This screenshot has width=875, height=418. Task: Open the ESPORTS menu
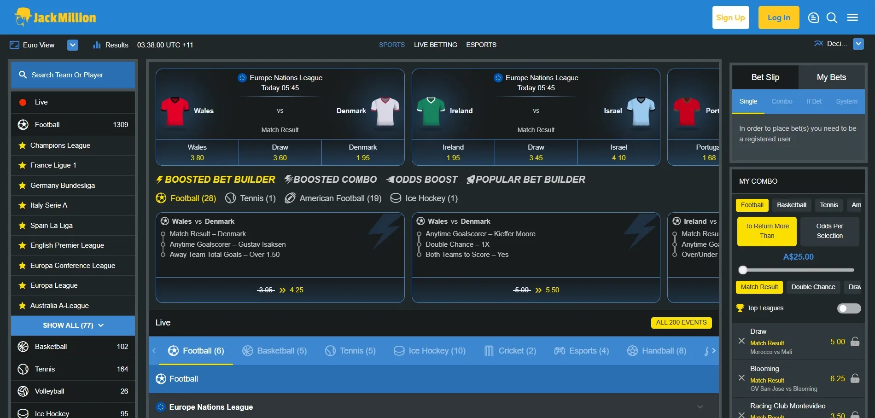click(481, 45)
